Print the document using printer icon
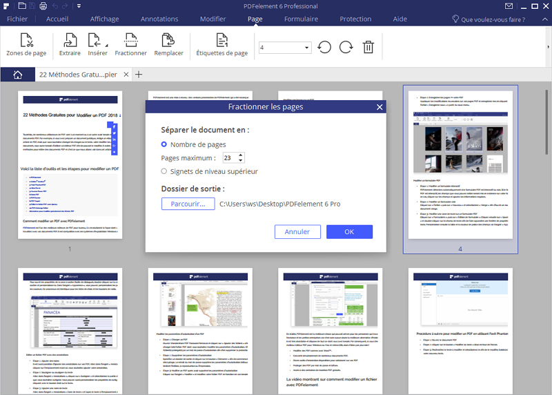 pos(43,6)
